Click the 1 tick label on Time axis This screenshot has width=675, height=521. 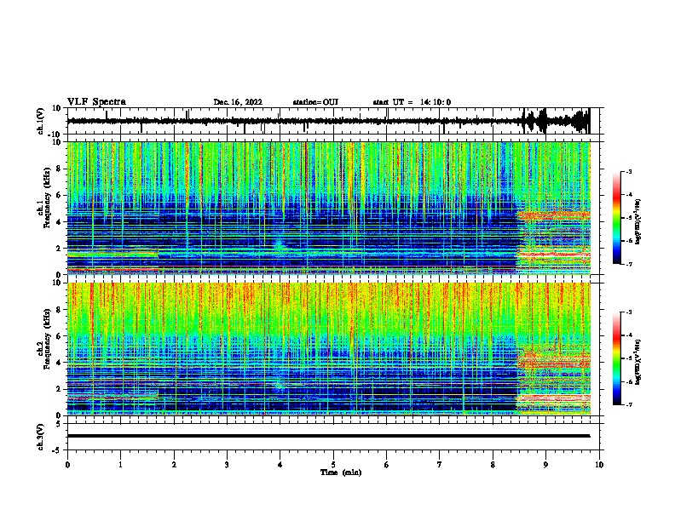click(x=120, y=465)
